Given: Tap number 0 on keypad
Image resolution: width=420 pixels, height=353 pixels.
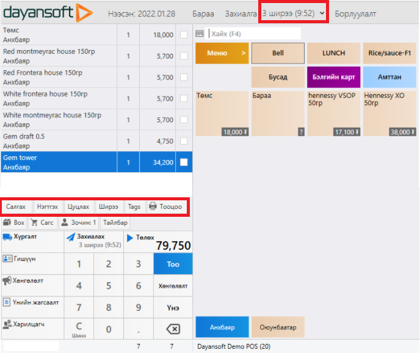Looking at the screenshot, I should 109,329.
